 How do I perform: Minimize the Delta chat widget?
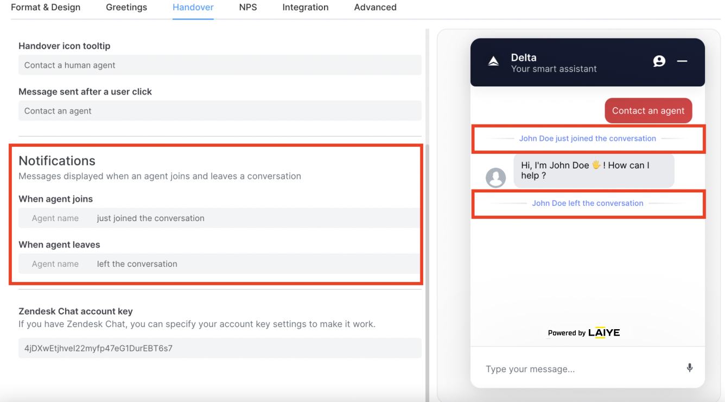tap(682, 61)
